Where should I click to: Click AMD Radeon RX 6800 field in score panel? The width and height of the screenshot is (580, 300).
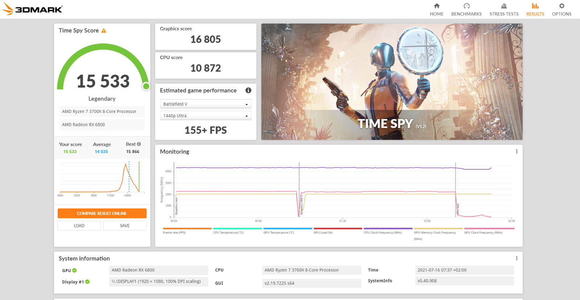102,124
